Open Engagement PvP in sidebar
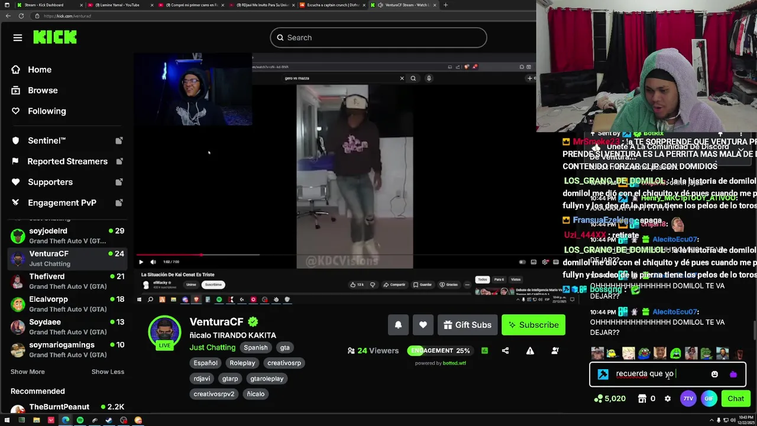757x426 pixels. pos(62,203)
